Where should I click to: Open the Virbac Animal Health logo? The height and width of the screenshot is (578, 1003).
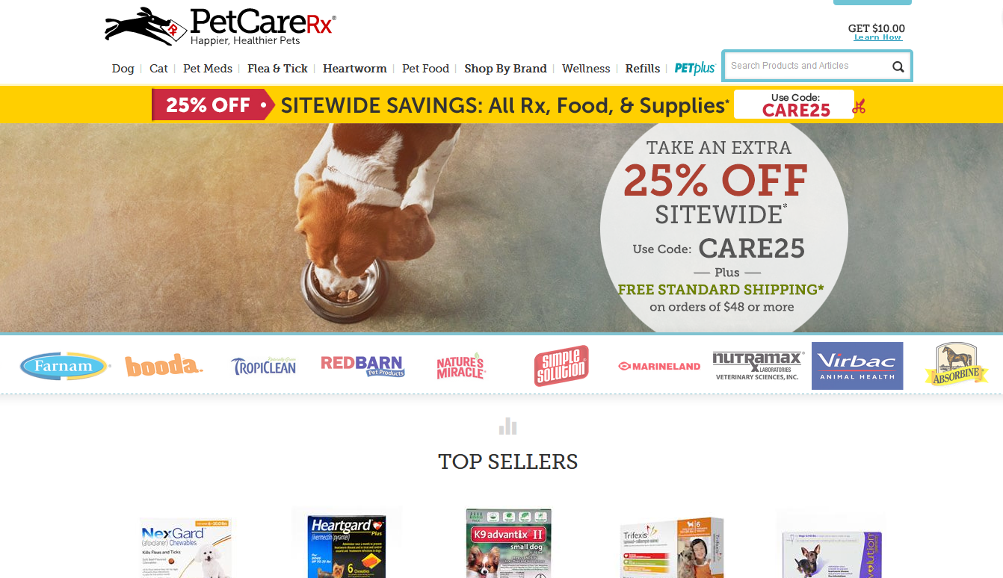point(857,366)
